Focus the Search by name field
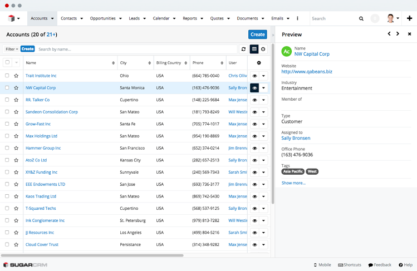The width and height of the screenshot is (417, 271). click(136, 49)
